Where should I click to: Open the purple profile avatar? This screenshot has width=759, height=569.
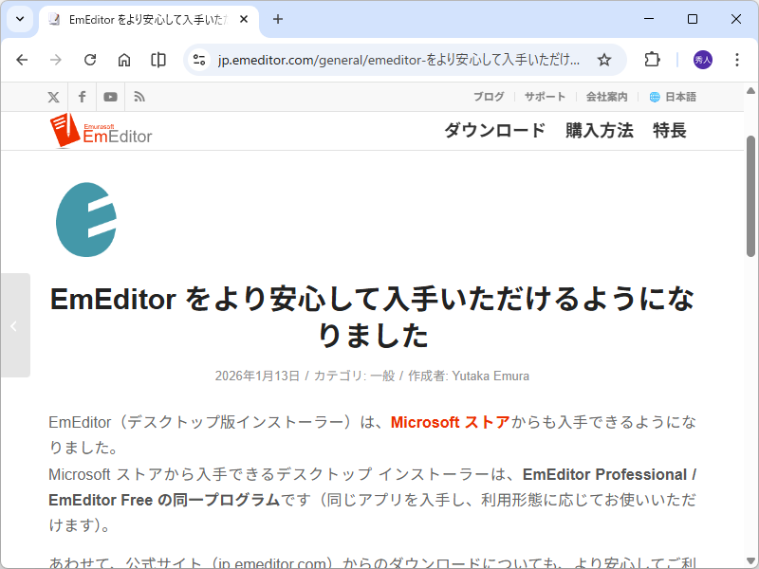click(703, 60)
